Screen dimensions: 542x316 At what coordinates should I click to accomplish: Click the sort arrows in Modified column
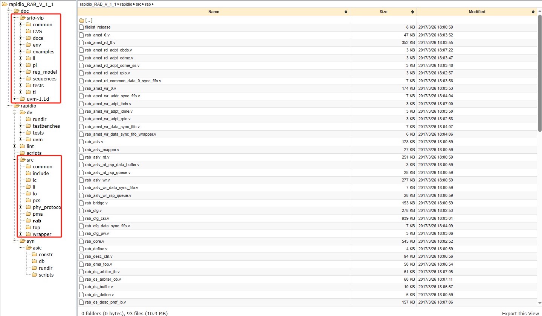(x=533, y=12)
